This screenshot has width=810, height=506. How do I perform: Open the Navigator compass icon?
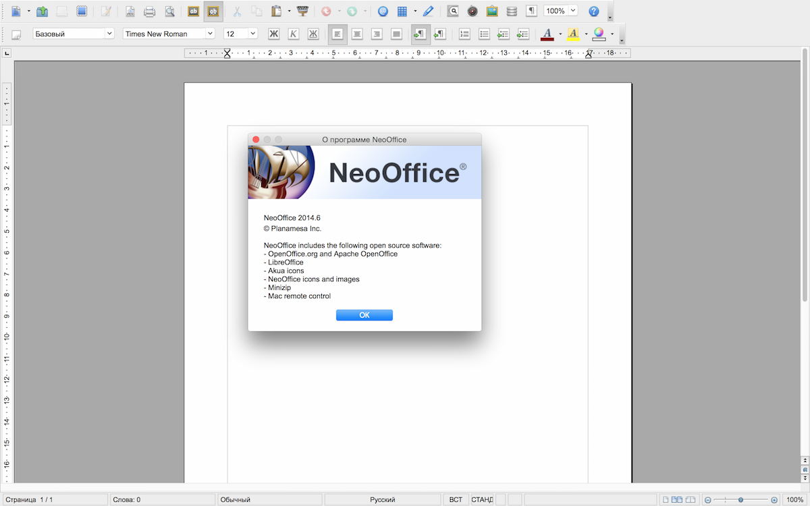473,11
